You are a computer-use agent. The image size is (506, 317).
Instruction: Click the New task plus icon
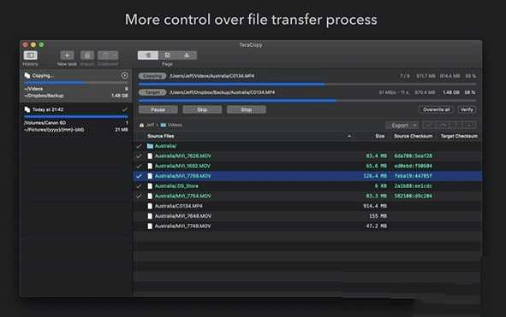(67, 56)
